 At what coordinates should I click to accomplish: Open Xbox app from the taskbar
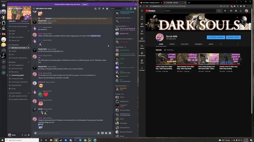tap(85, 140)
